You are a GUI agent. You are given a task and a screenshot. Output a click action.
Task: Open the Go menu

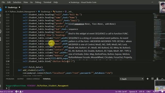(31, 2)
